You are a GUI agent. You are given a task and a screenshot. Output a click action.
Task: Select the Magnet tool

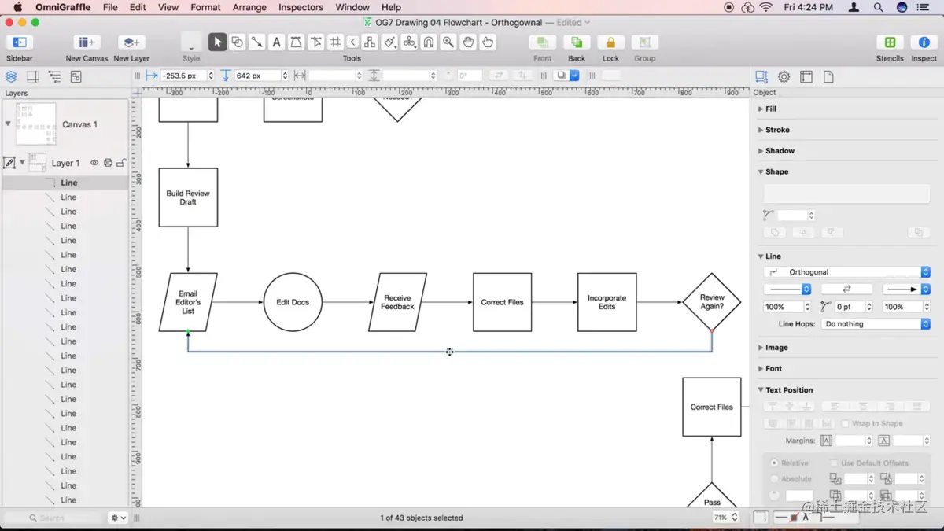pyautogui.click(x=429, y=42)
